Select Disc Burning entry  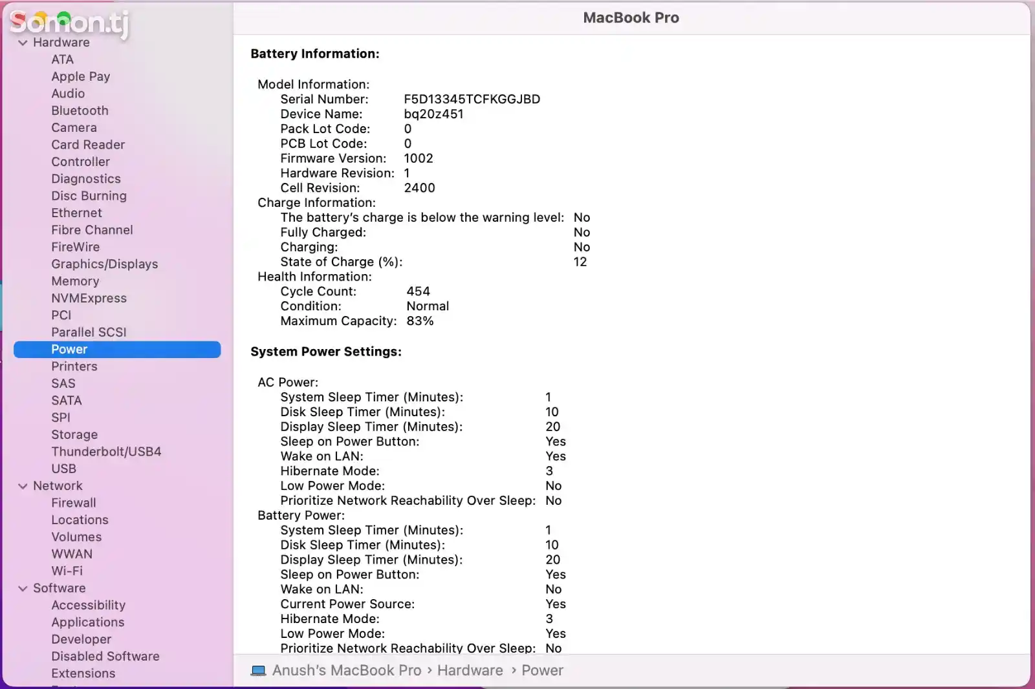tap(89, 196)
